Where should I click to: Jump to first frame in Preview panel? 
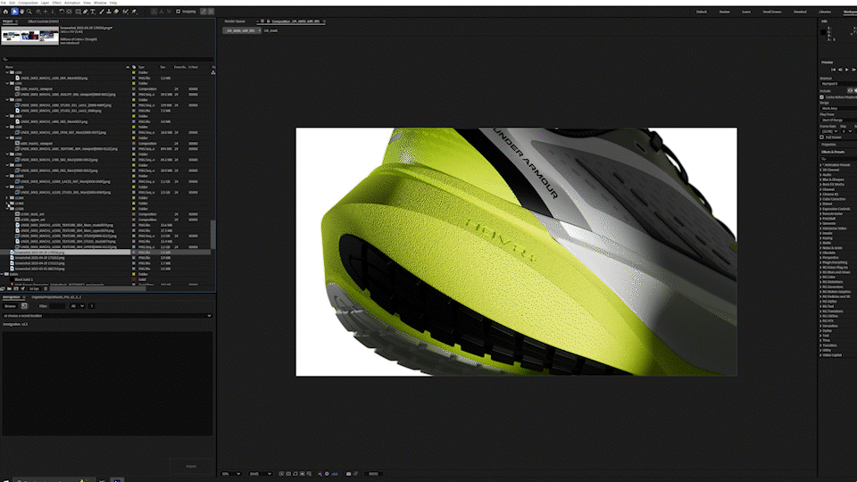pos(834,70)
